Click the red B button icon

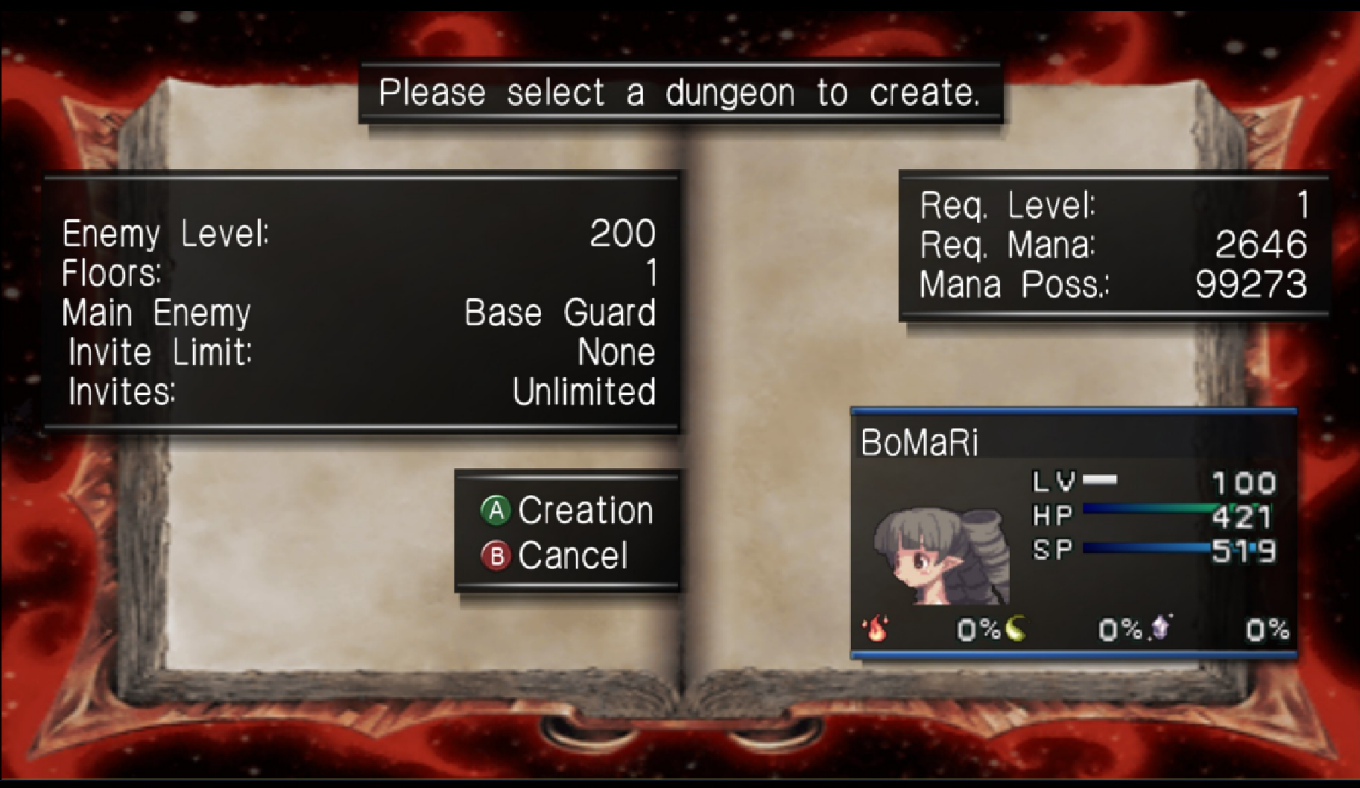point(495,555)
